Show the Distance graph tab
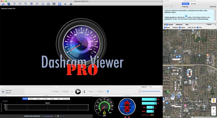Screen dimensions: 217x118 tap(31, 99)
